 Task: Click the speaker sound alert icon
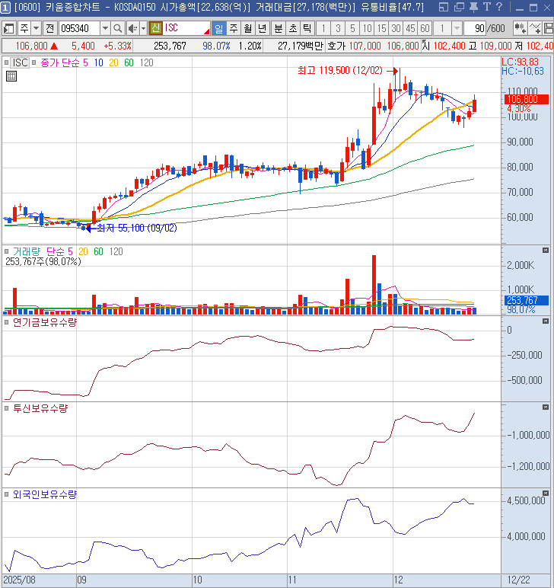pos(131,28)
